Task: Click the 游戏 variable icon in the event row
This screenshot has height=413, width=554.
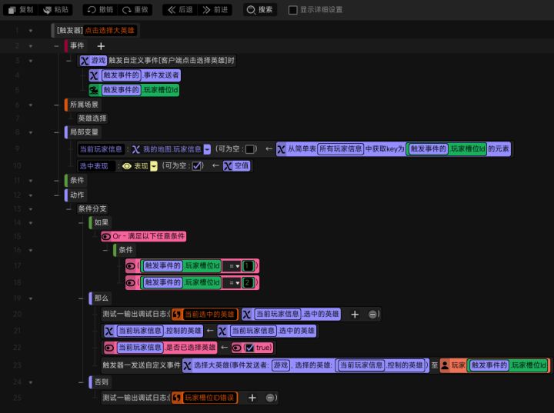Action: 85,61
